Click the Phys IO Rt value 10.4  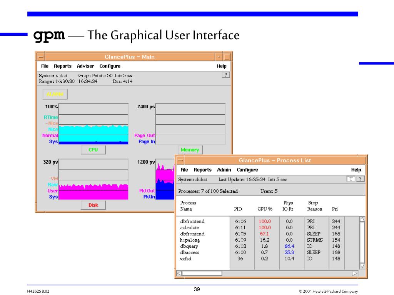point(289,259)
